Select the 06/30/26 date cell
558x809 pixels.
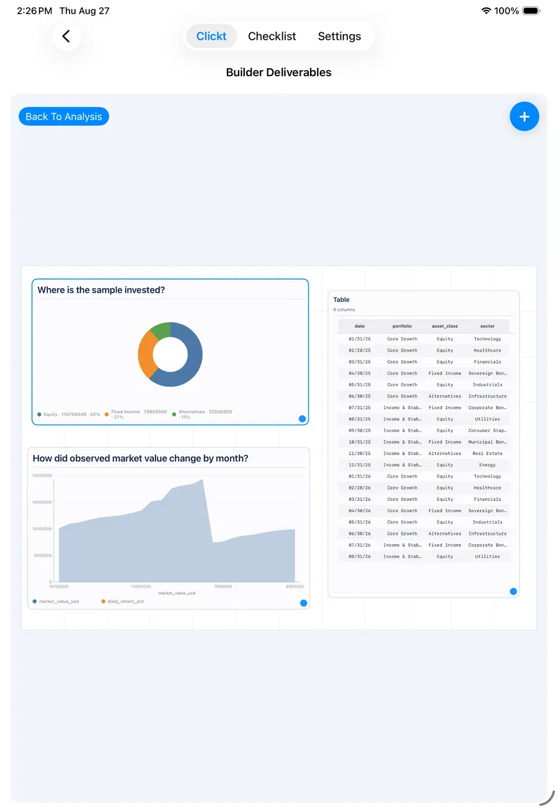pos(360,534)
